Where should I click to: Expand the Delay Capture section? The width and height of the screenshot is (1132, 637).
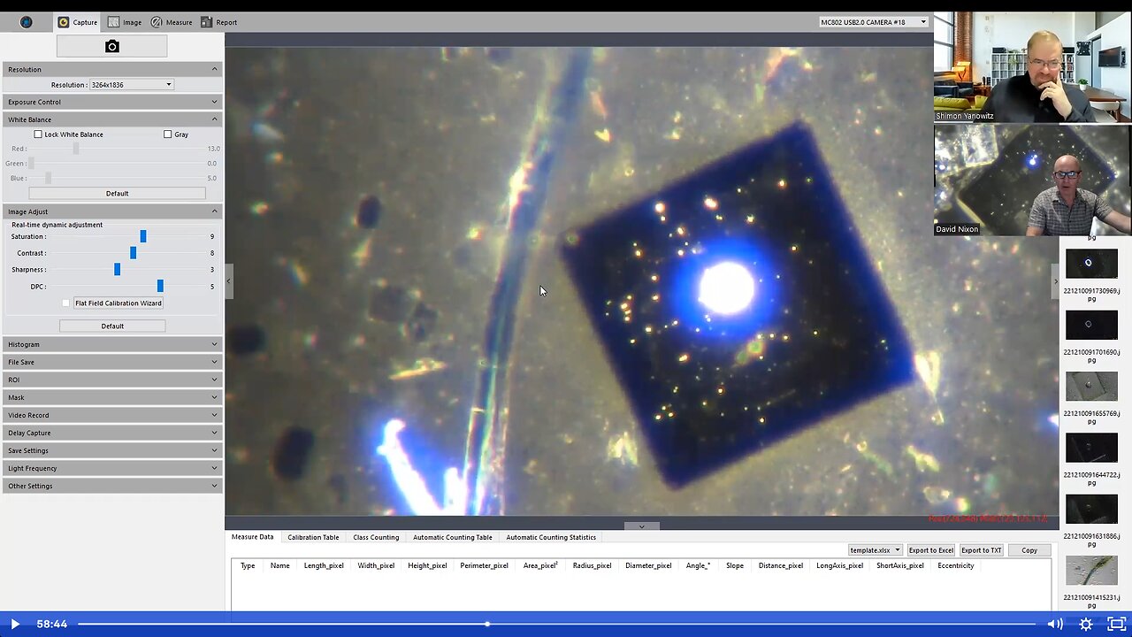pyautogui.click(x=111, y=433)
